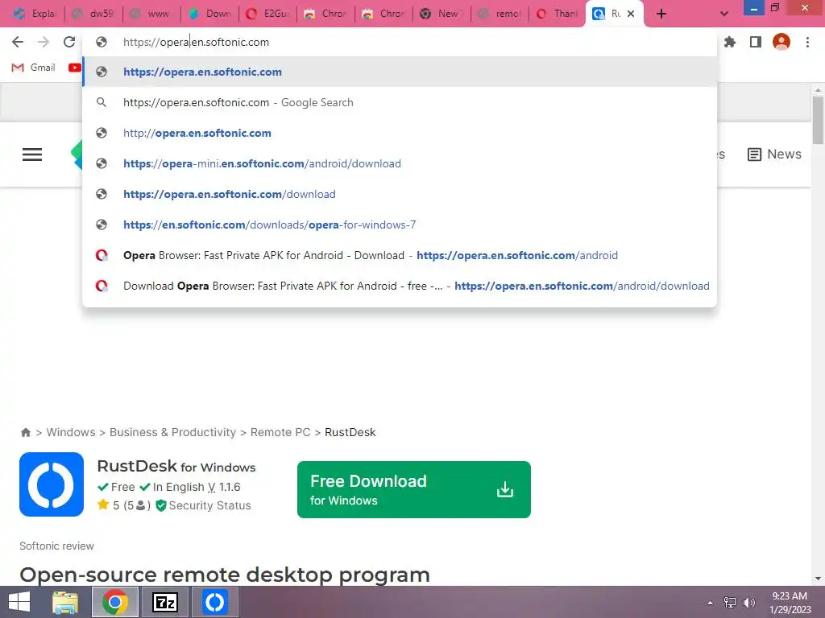Viewport: 825px width, 618px height.
Task: Click the network tray icon
Action: tap(730, 603)
